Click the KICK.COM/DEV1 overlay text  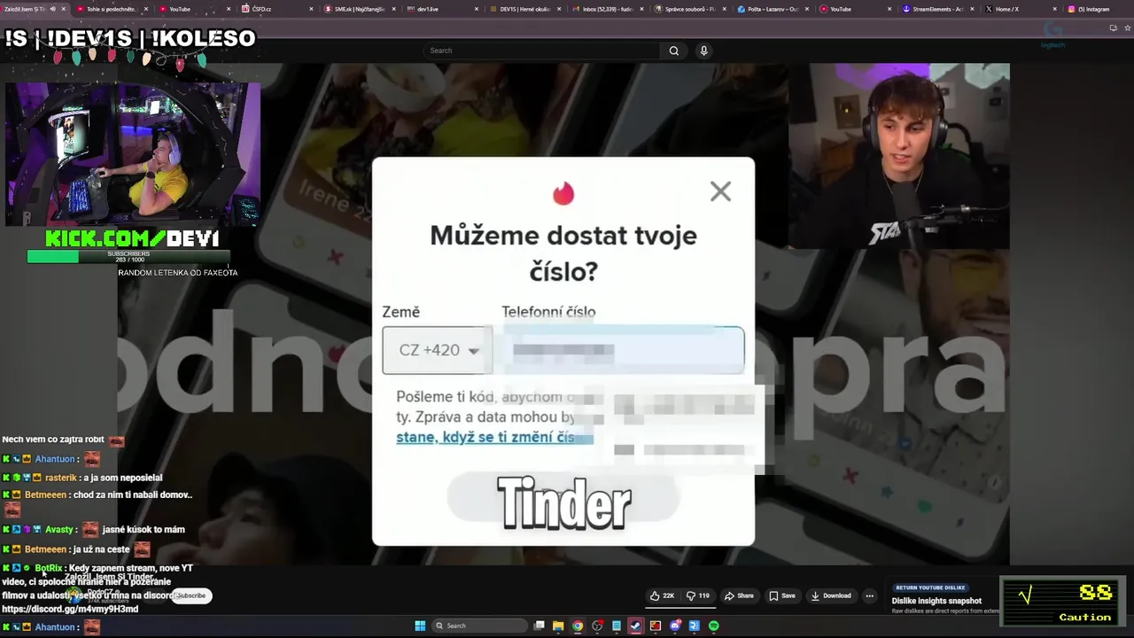[132, 238]
